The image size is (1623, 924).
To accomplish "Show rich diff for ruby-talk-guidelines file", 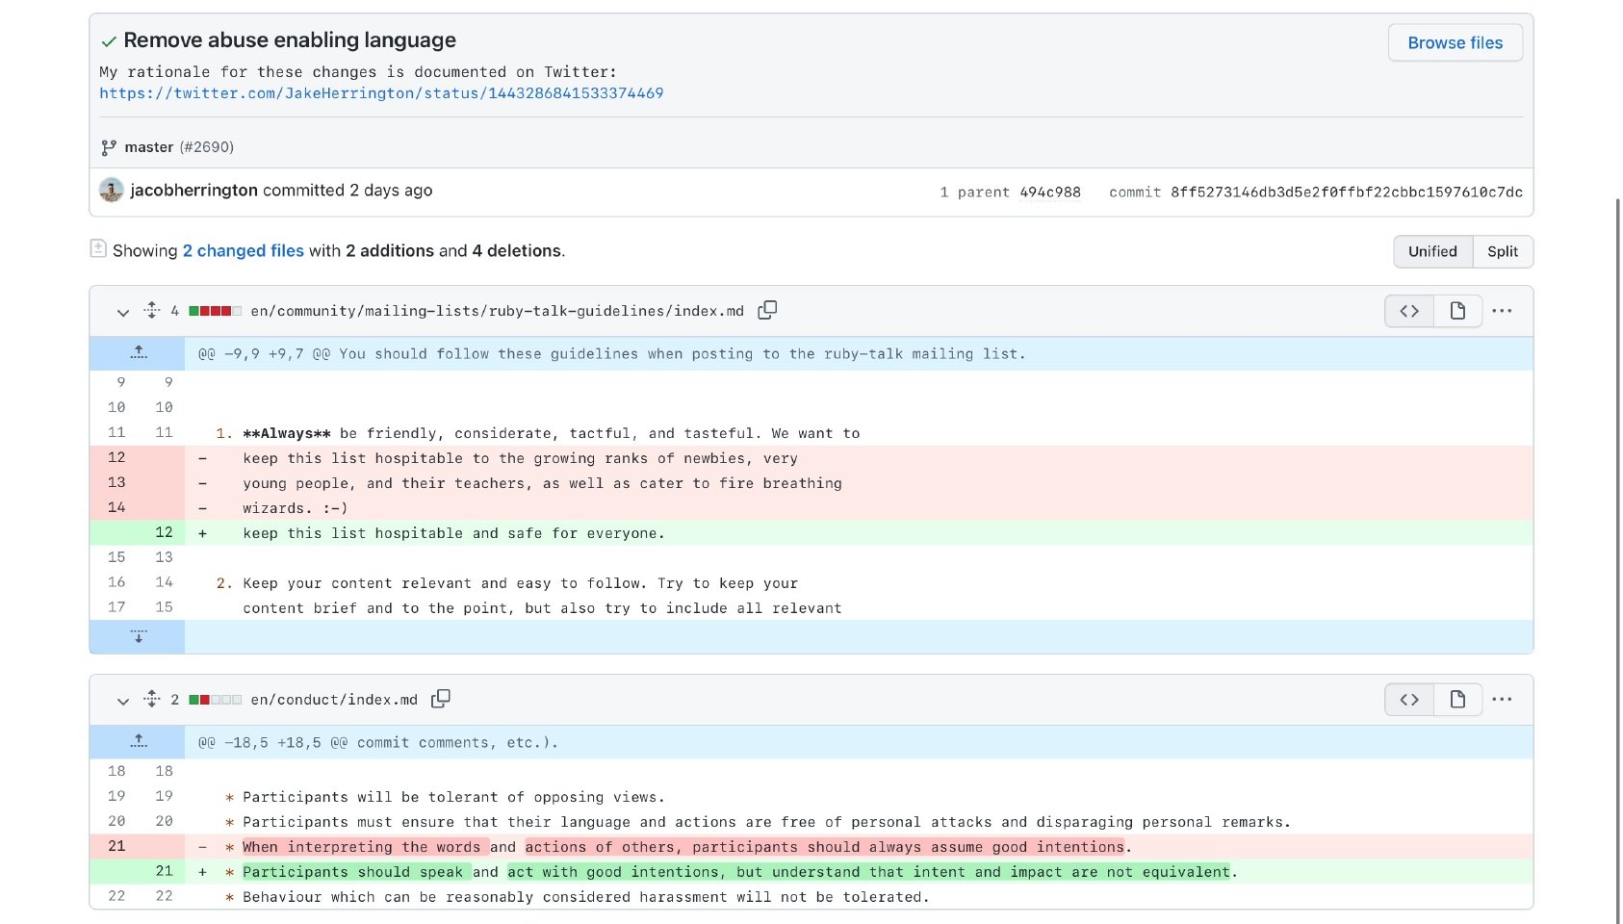I will (x=1457, y=311).
